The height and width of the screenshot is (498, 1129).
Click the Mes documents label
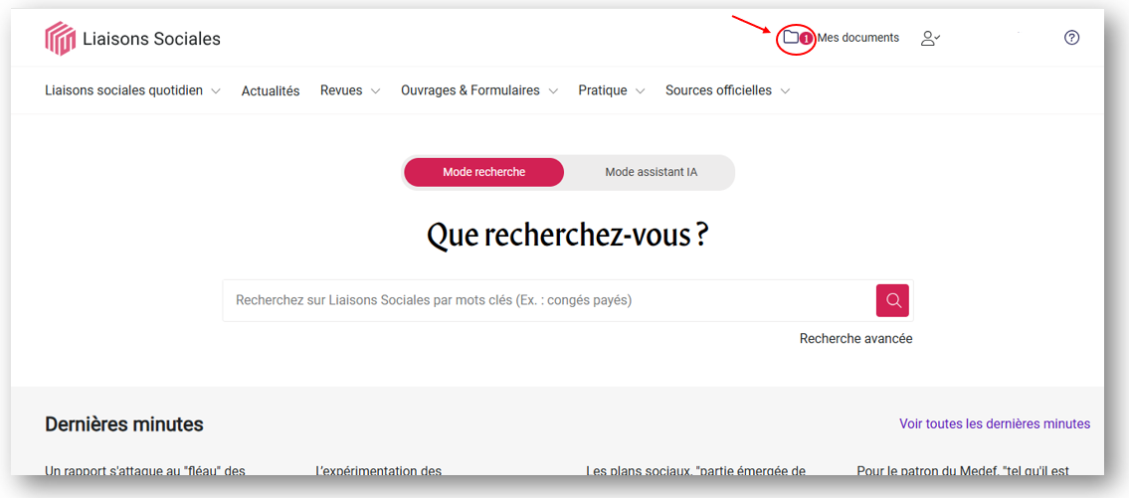coord(858,38)
